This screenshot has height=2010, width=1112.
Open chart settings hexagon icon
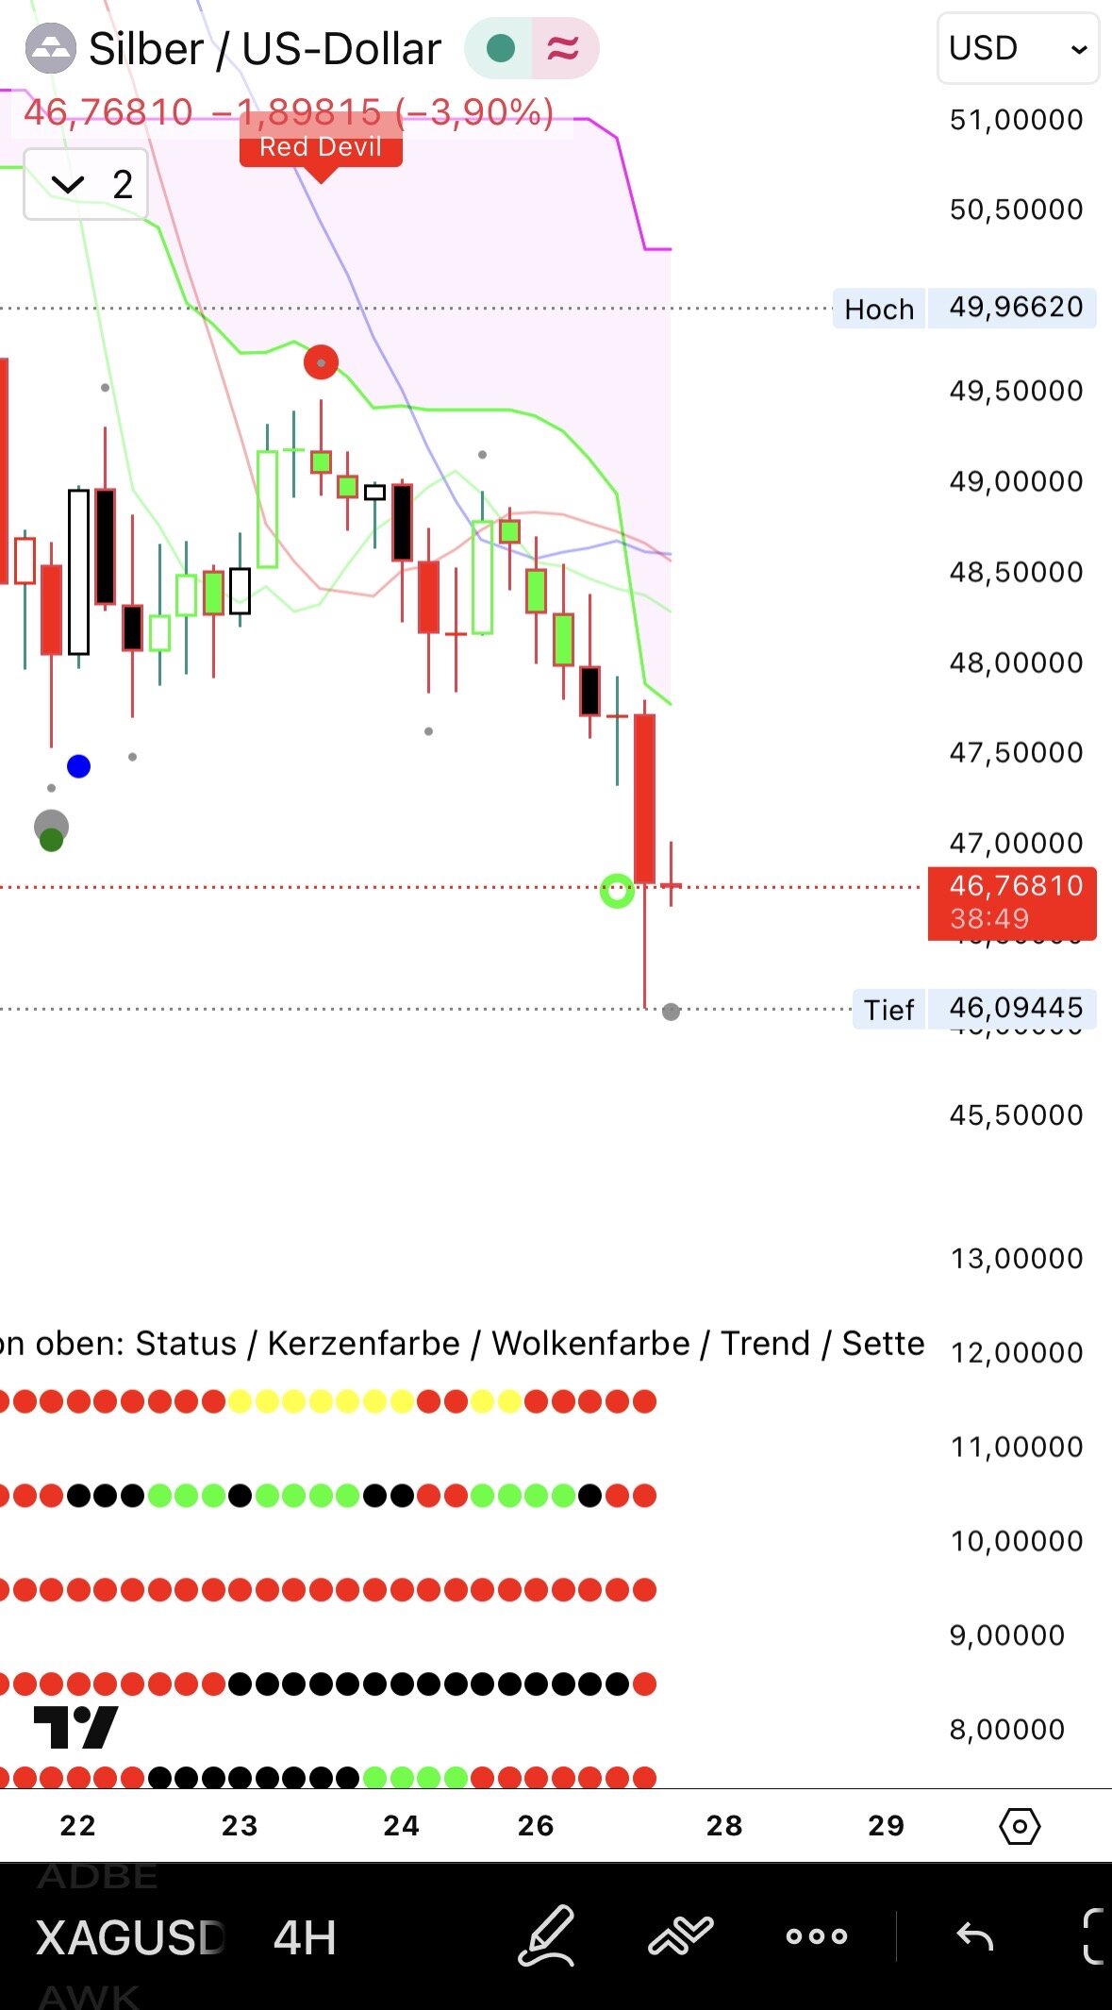[1019, 1826]
